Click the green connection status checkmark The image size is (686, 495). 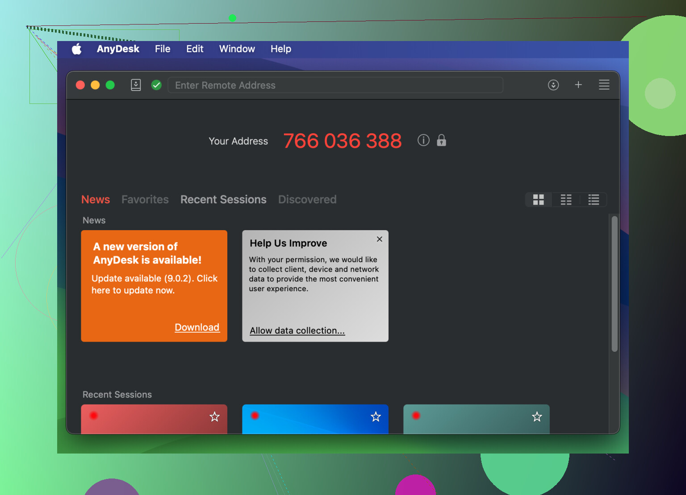click(x=156, y=85)
